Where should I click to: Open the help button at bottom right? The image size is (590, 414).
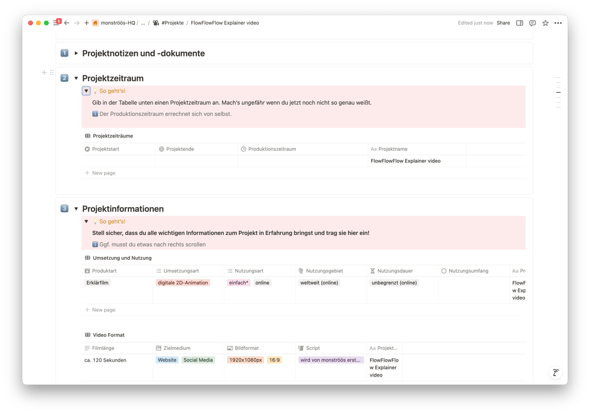tap(556, 372)
